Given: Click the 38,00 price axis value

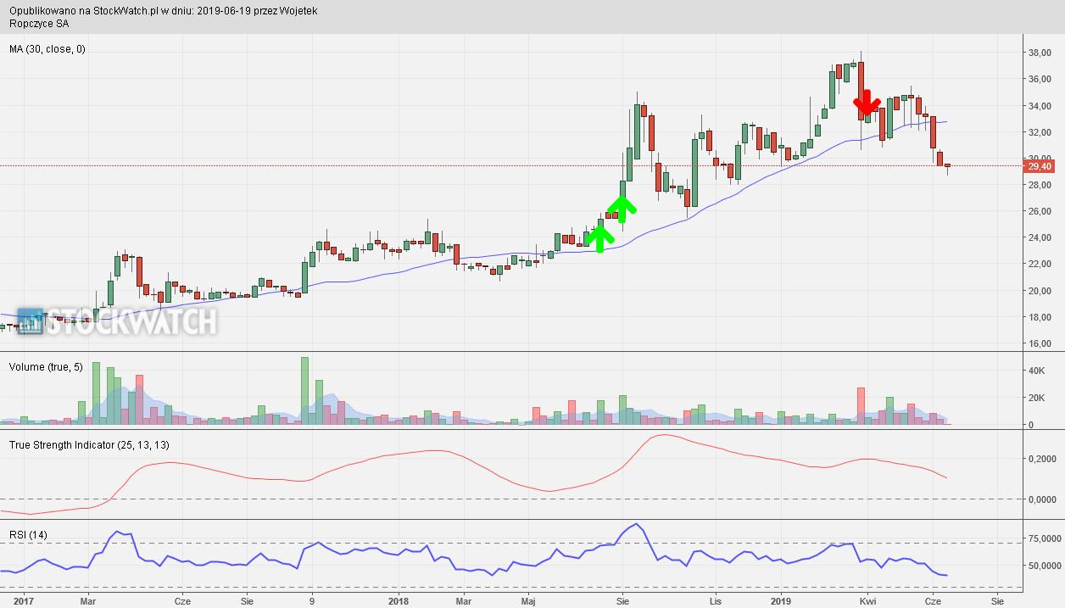Looking at the screenshot, I should click(1040, 53).
